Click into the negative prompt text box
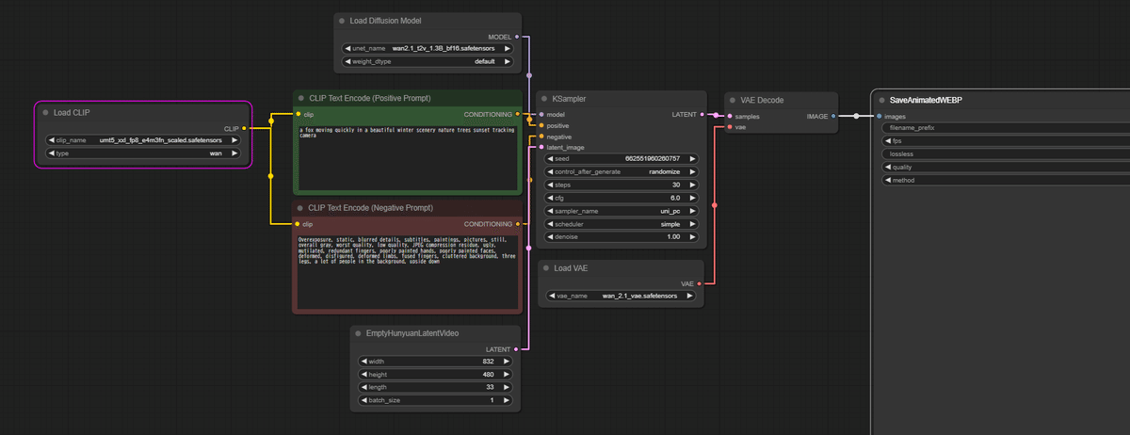The height and width of the screenshot is (435, 1130). coord(407,272)
